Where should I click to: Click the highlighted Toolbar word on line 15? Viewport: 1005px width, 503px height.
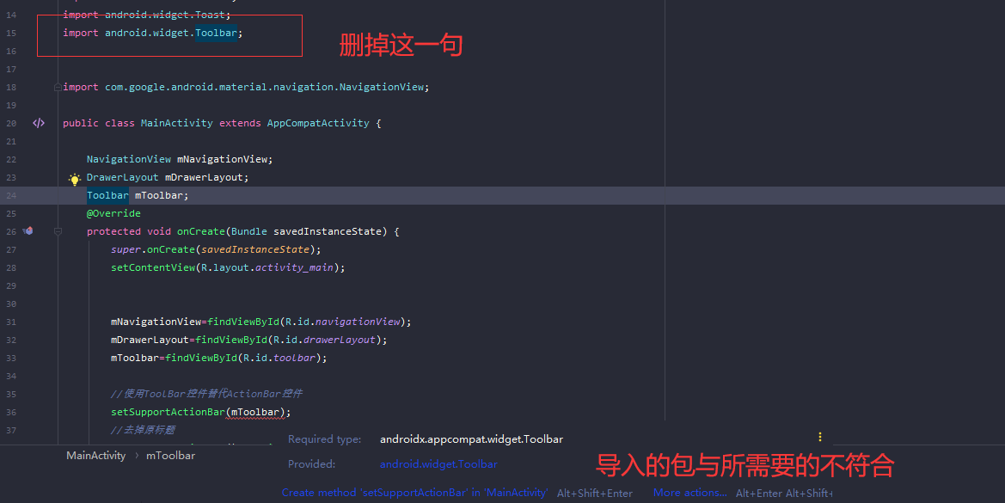pyautogui.click(x=216, y=32)
